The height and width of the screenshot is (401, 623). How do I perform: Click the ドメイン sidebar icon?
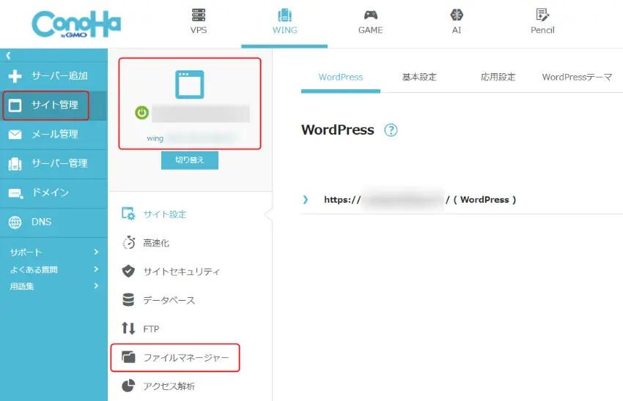pyautogui.click(x=15, y=193)
